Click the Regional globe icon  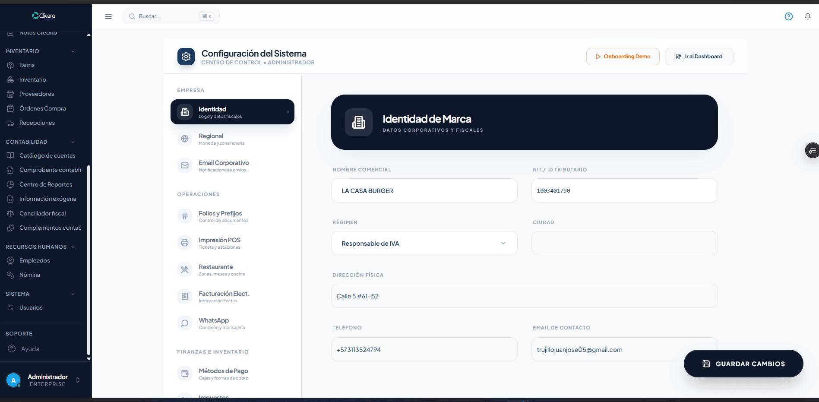pyautogui.click(x=185, y=139)
